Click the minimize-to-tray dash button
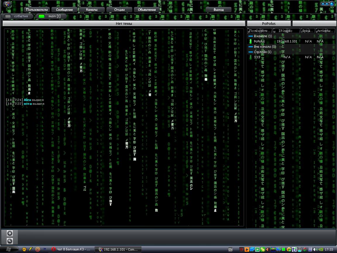 [x=323, y=4]
